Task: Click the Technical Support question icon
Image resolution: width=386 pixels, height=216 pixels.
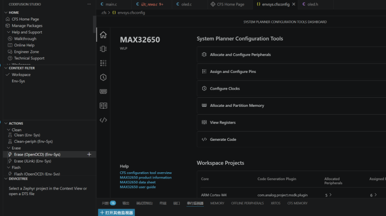Action: click(x=10, y=58)
